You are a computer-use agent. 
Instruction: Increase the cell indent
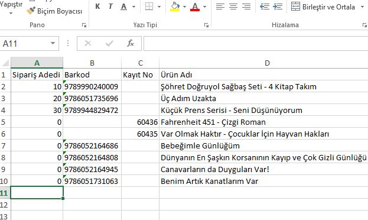[278, 7]
